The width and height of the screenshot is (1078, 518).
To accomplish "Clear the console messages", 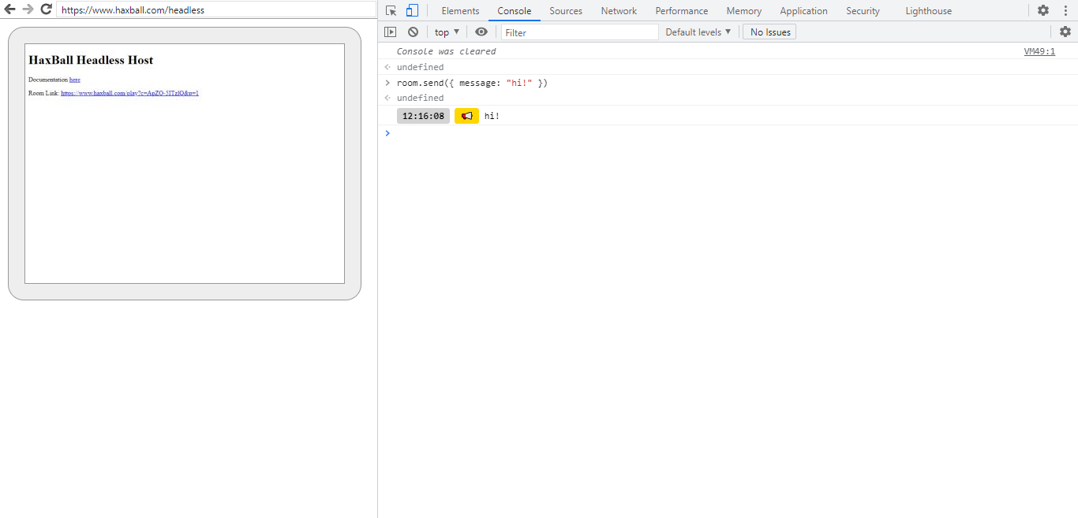I will coord(413,32).
